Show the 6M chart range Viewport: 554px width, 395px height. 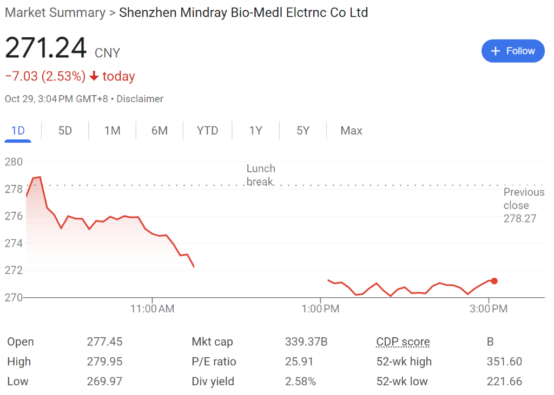159,131
